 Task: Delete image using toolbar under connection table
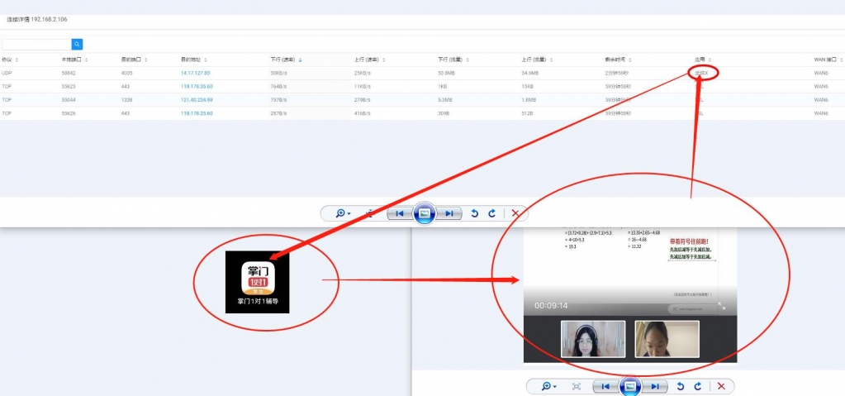coord(515,213)
